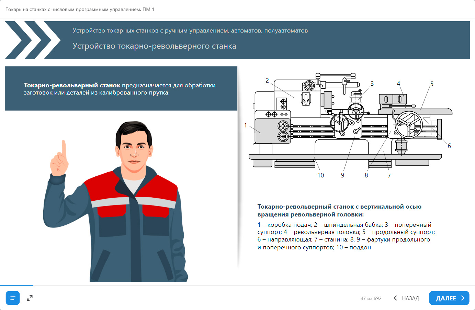Image resolution: width=475 pixels, height=310 pixels.
Task: Click the slide progress bar at the bottom
Action: point(16,285)
